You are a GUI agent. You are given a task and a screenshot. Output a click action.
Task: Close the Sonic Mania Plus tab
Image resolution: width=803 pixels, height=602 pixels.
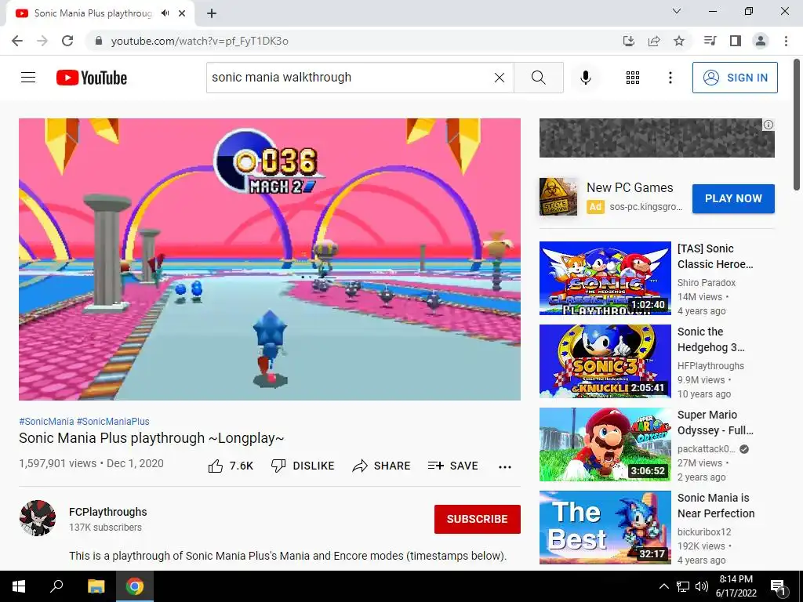(182, 13)
